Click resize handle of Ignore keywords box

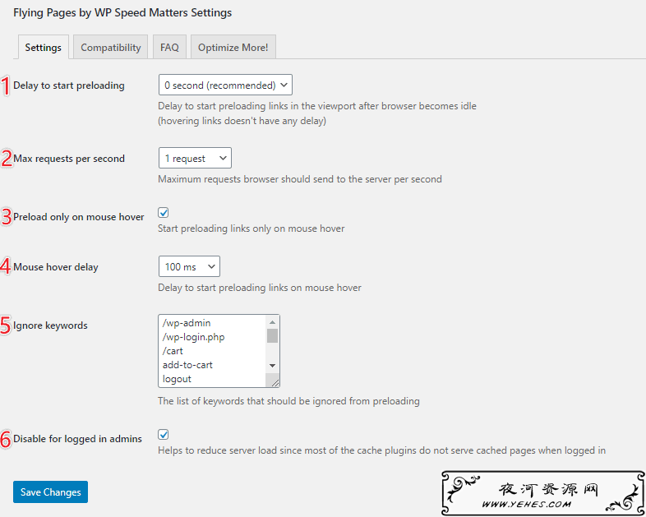tap(275, 383)
